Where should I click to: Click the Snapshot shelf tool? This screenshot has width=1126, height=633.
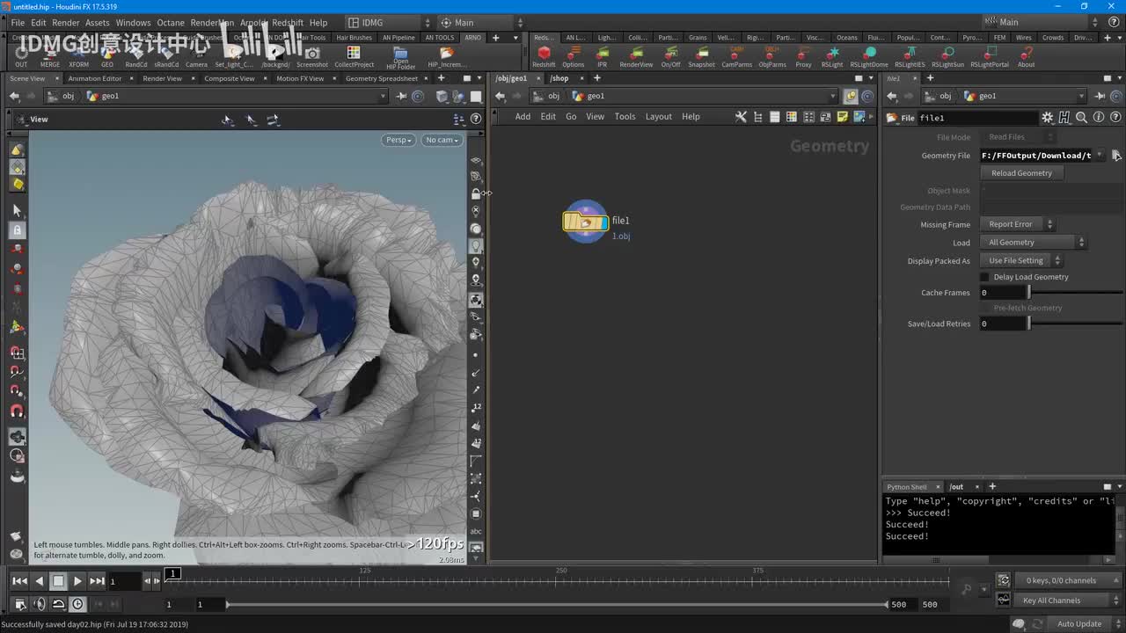pyautogui.click(x=701, y=54)
